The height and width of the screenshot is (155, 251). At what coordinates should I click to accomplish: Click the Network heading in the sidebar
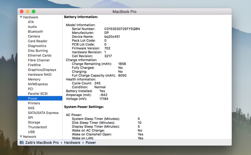(x=30, y=137)
